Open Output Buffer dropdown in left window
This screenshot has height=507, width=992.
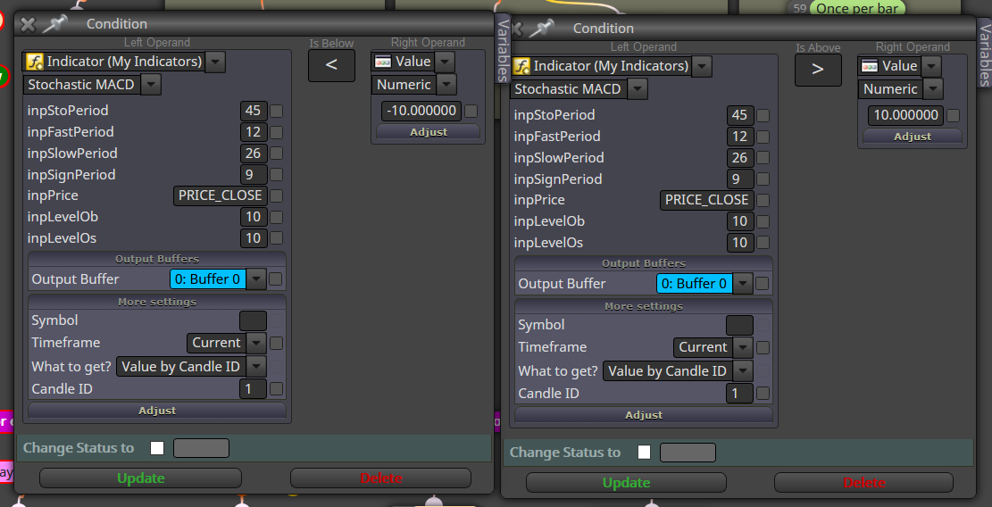[x=255, y=278]
